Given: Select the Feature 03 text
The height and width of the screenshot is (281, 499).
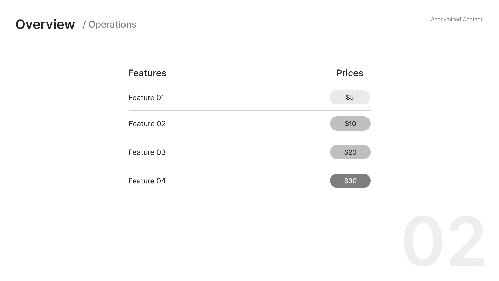Looking at the screenshot, I should pos(147,152).
